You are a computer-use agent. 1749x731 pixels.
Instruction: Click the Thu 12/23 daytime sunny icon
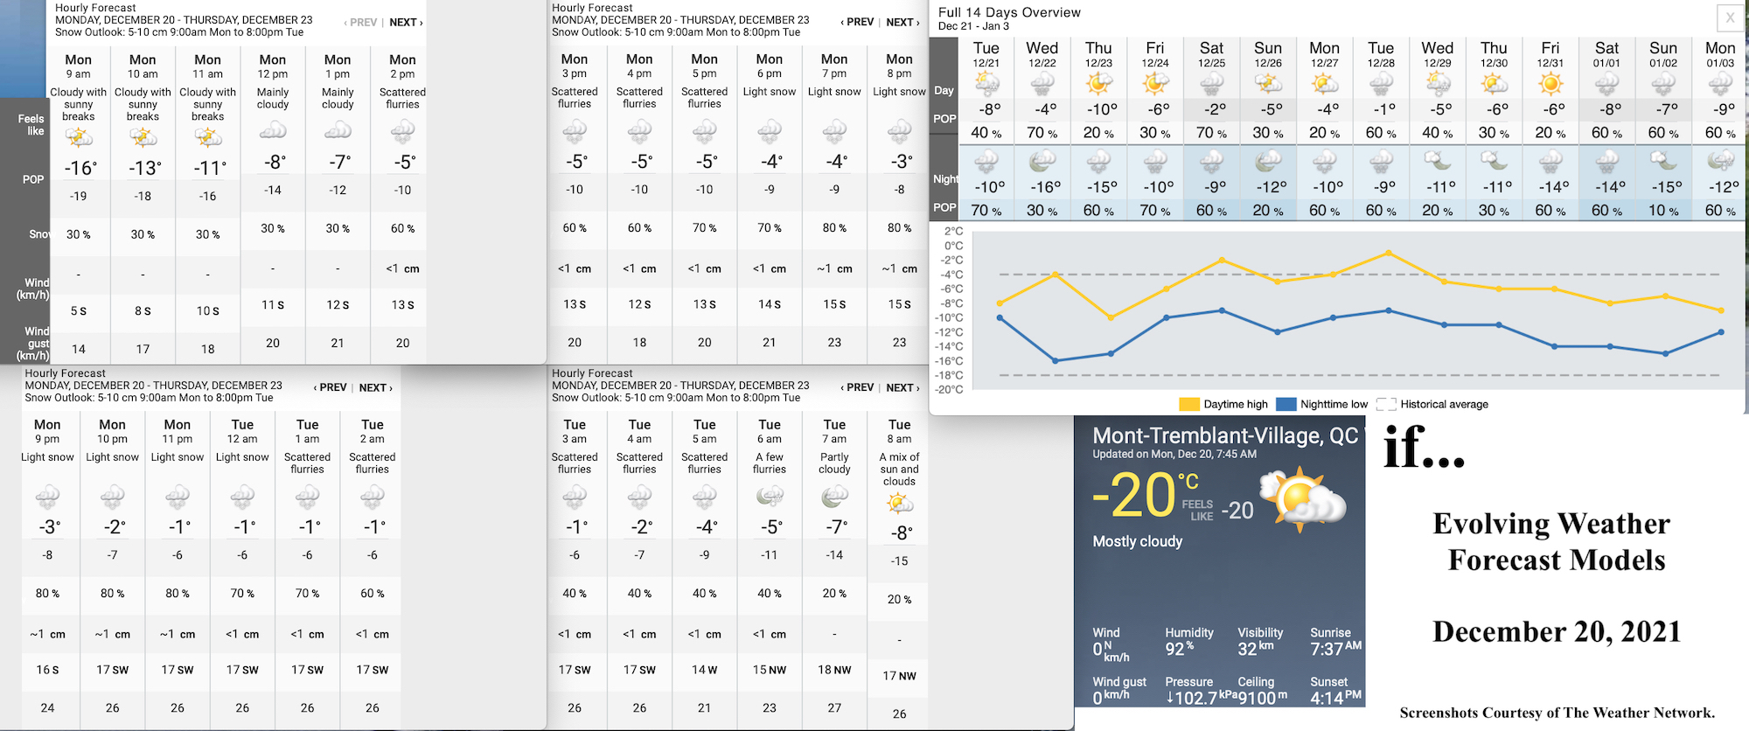1098,85
